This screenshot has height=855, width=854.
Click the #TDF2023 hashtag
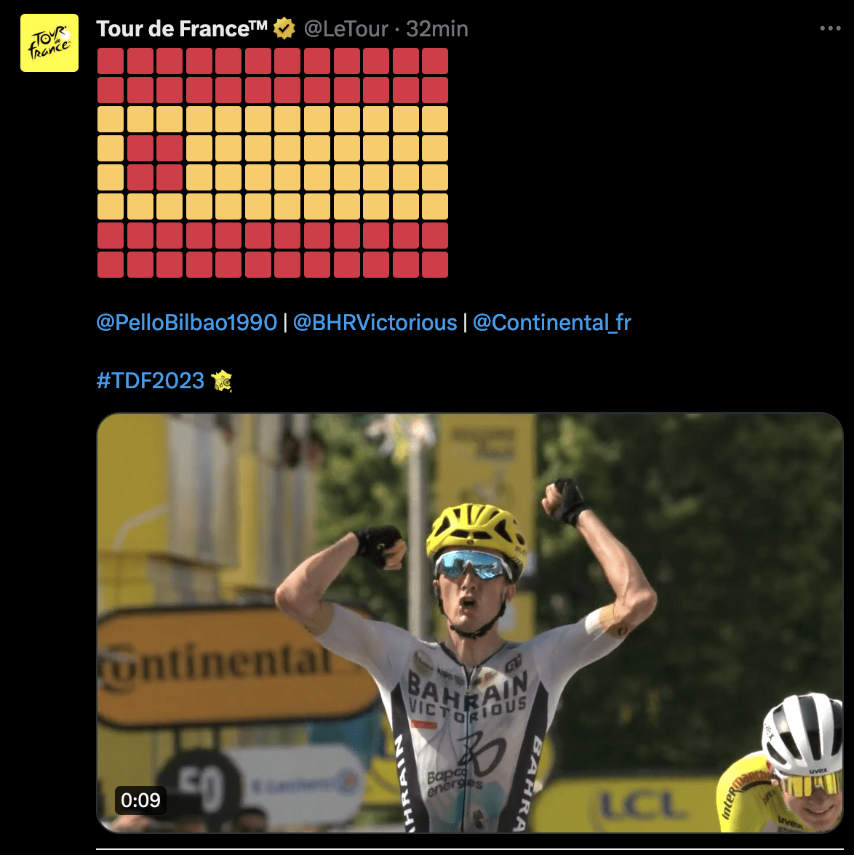tap(150, 381)
